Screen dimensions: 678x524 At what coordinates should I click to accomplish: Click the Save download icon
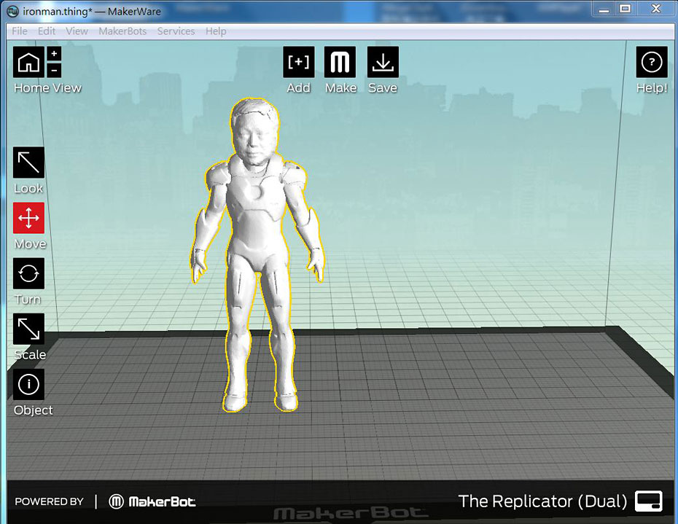click(383, 62)
